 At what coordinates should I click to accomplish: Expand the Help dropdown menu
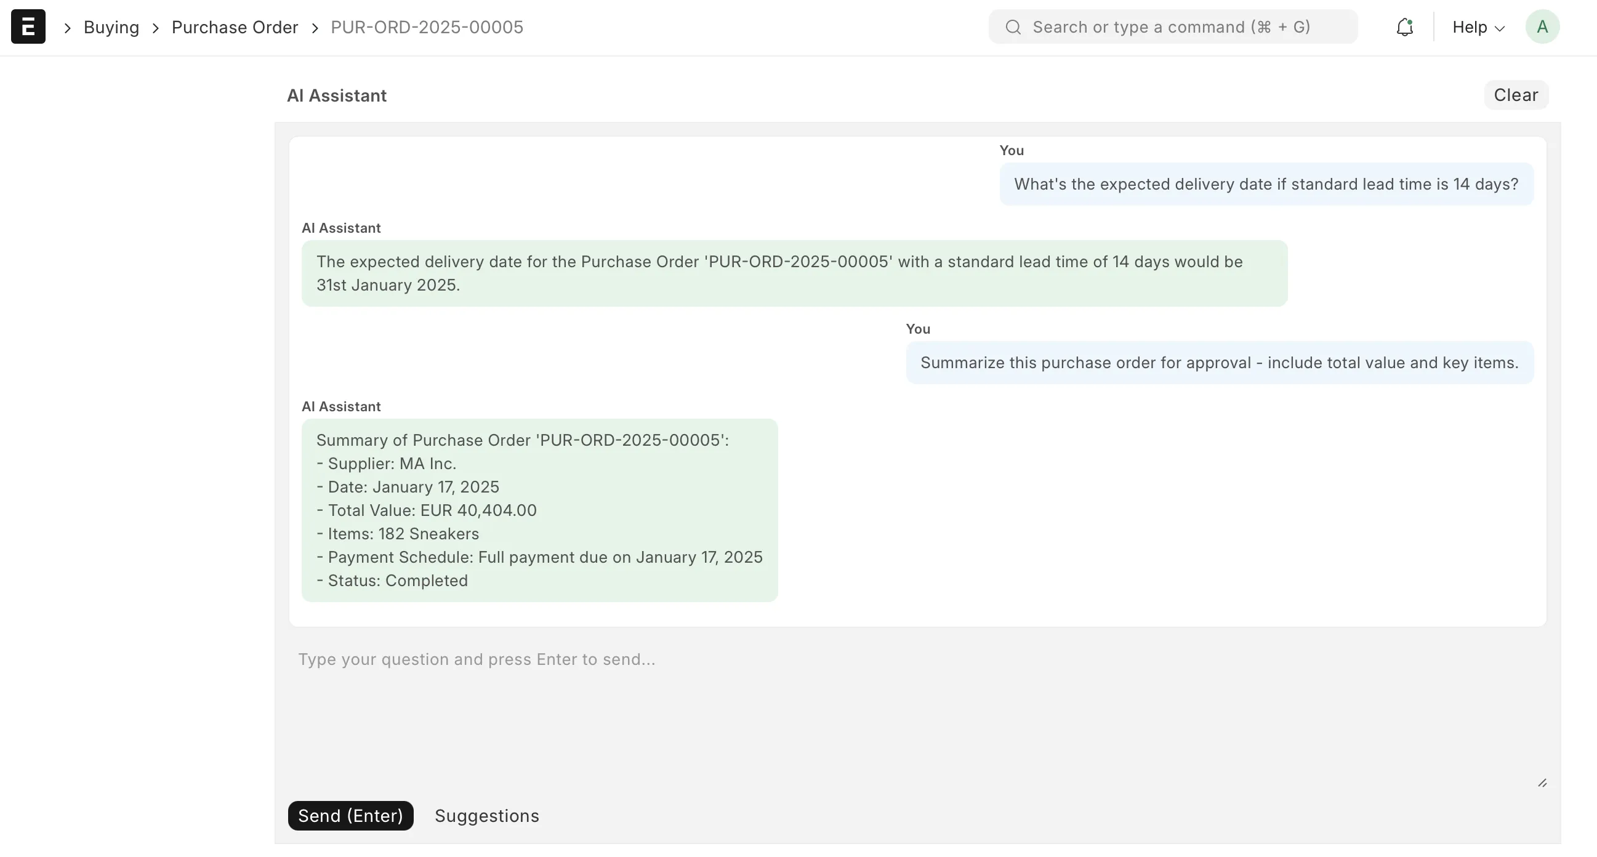click(x=1478, y=27)
